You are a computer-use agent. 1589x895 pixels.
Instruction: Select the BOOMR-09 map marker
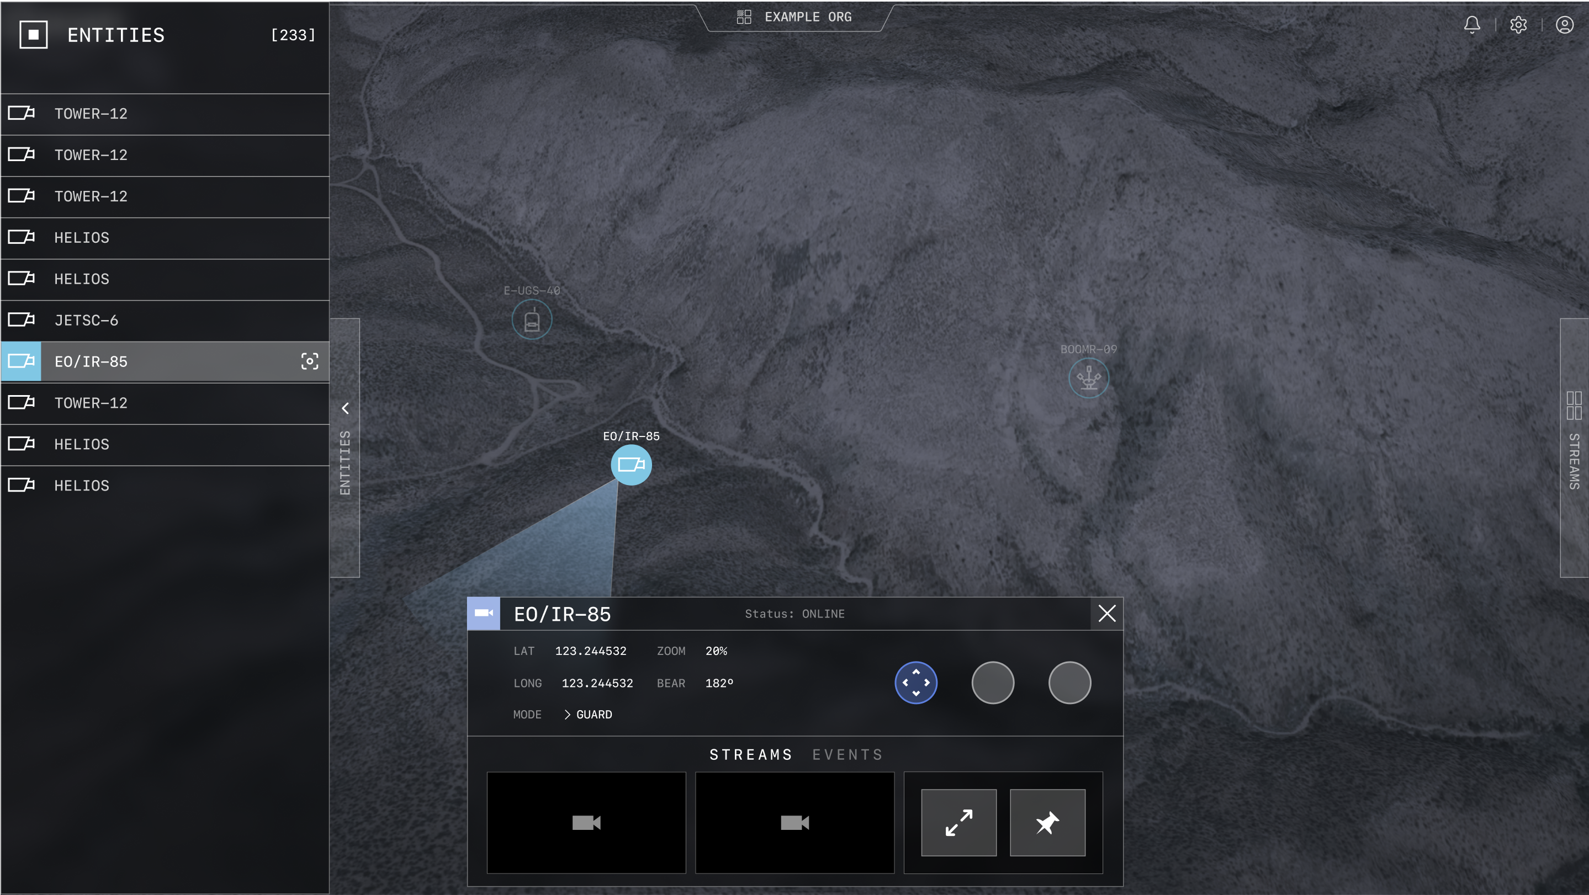tap(1088, 378)
